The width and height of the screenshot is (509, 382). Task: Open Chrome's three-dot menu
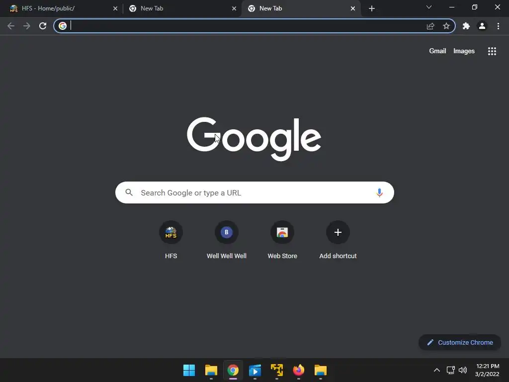(x=498, y=26)
